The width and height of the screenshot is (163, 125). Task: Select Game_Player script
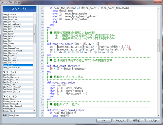(18, 56)
